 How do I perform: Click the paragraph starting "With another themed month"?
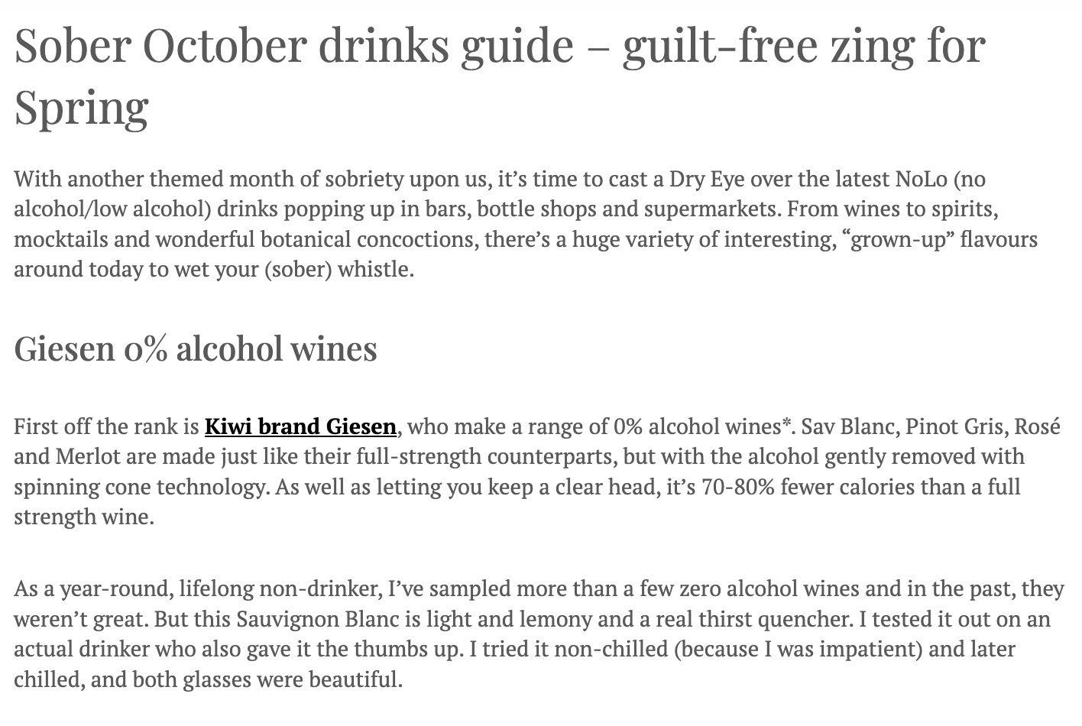point(526,224)
